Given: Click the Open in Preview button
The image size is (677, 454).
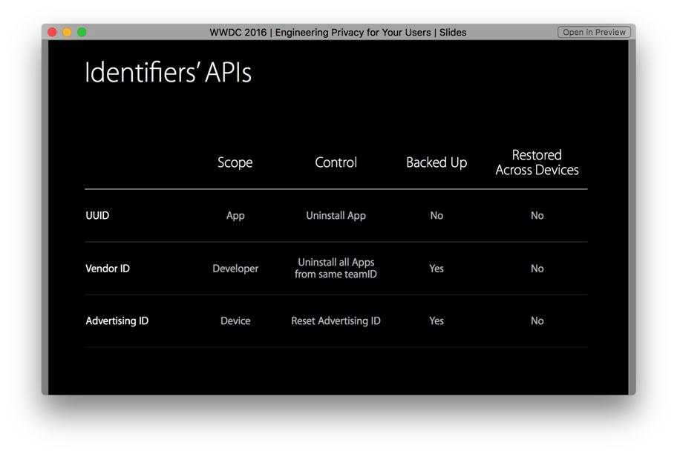Looking at the screenshot, I should (x=594, y=33).
